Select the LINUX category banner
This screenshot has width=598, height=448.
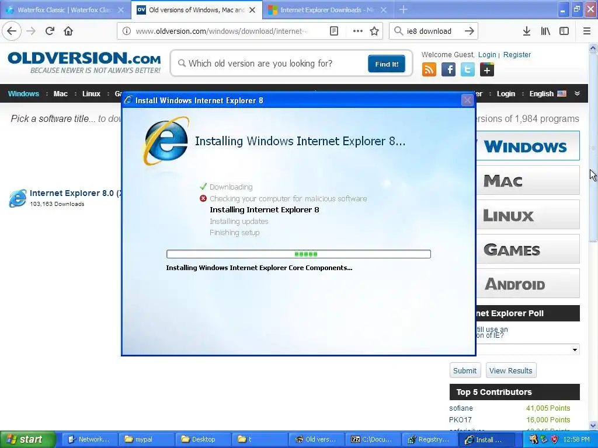tap(528, 215)
